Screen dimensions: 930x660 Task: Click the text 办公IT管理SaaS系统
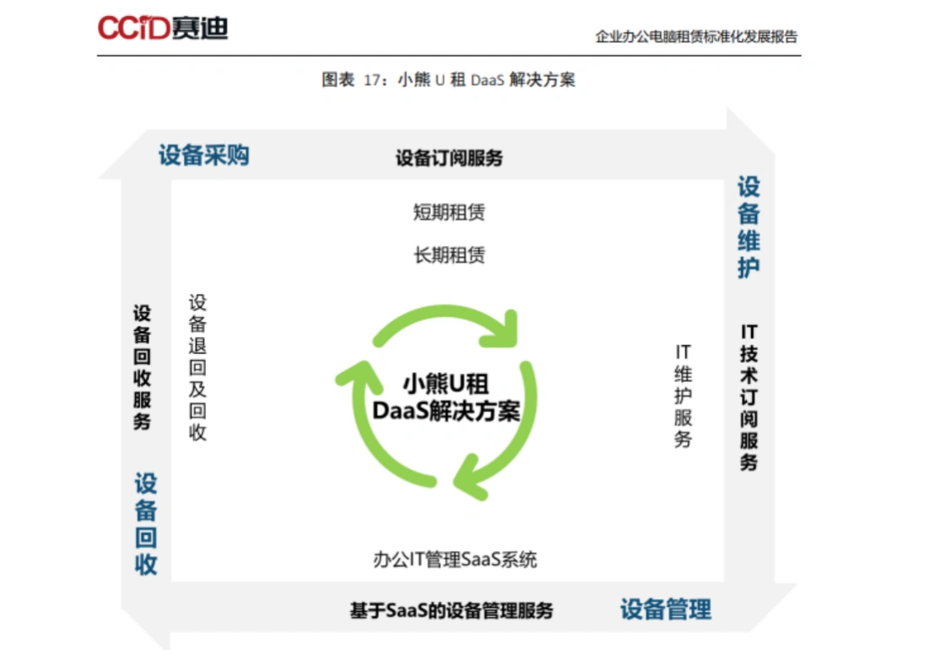(x=455, y=560)
